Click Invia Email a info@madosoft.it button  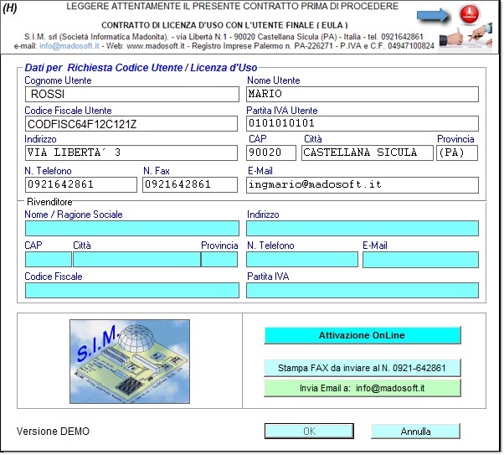point(363,388)
